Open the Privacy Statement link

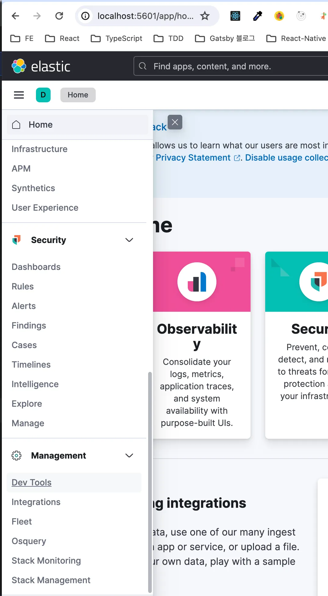193,158
